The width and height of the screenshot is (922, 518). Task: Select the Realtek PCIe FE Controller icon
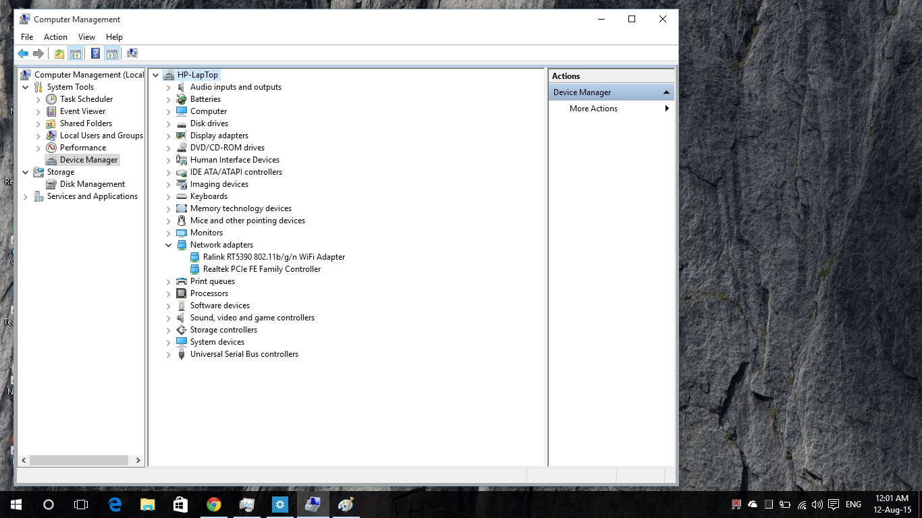pos(194,269)
